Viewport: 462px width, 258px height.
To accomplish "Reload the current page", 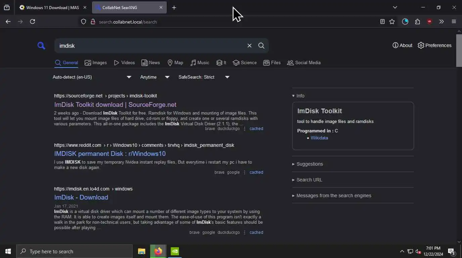I will (x=33, y=21).
